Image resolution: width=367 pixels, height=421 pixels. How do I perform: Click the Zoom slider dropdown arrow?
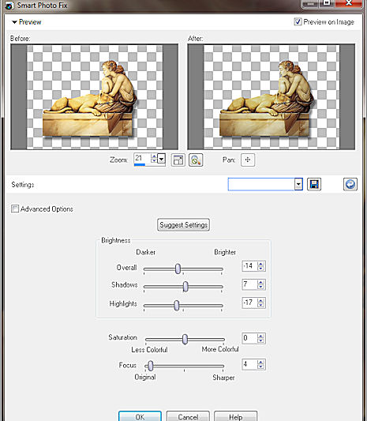pos(161,159)
